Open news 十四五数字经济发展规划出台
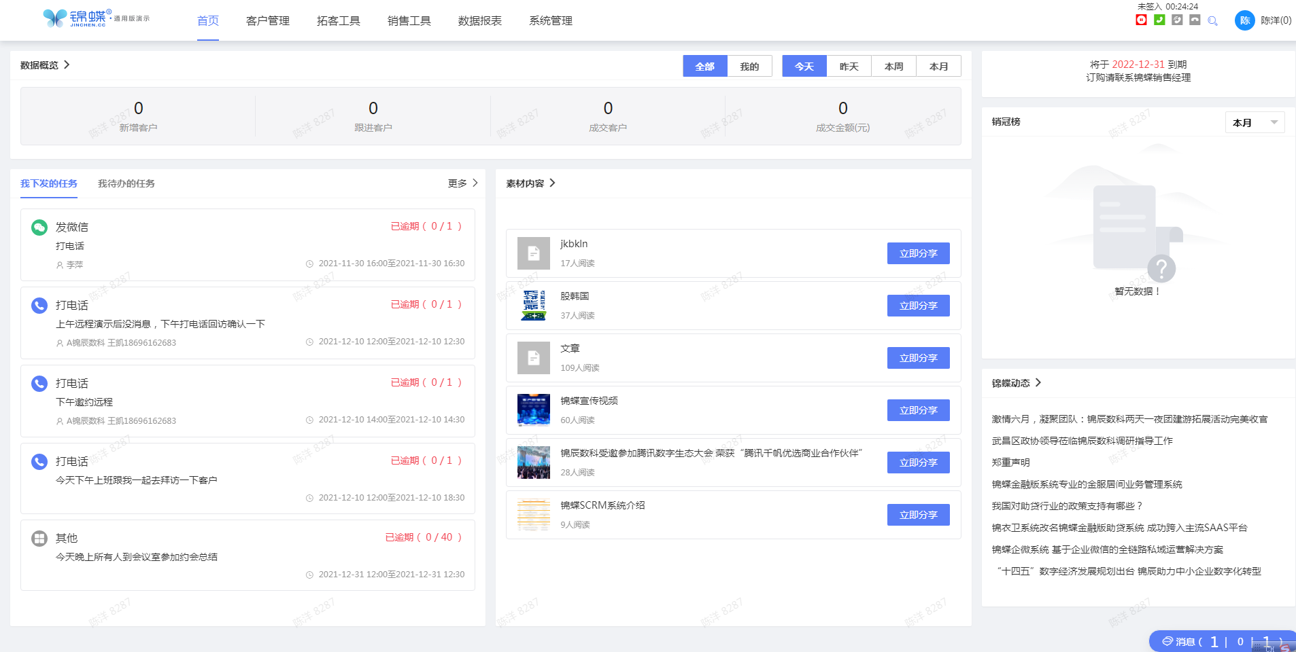The width and height of the screenshot is (1296, 652). coord(1129,571)
